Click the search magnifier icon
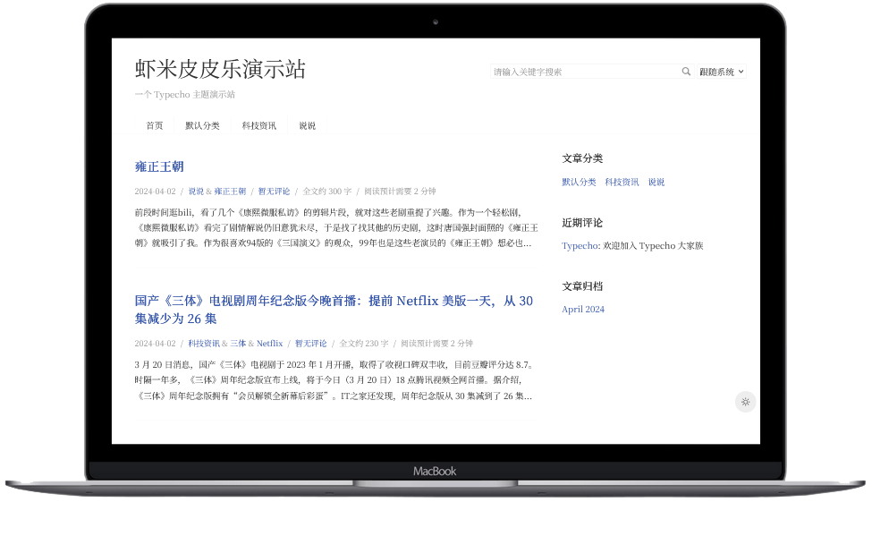The image size is (872, 545). 686,72
